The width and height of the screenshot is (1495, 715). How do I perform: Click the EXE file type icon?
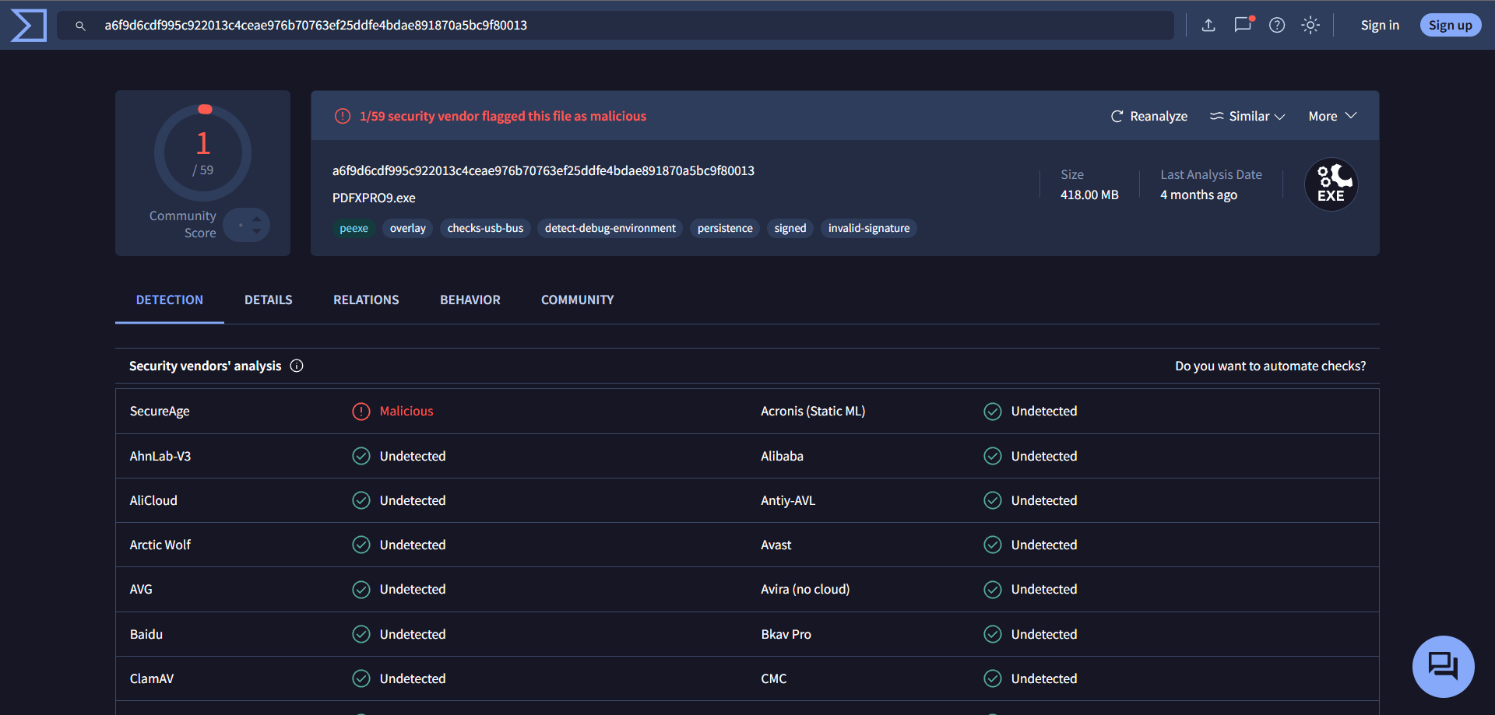pyautogui.click(x=1331, y=185)
